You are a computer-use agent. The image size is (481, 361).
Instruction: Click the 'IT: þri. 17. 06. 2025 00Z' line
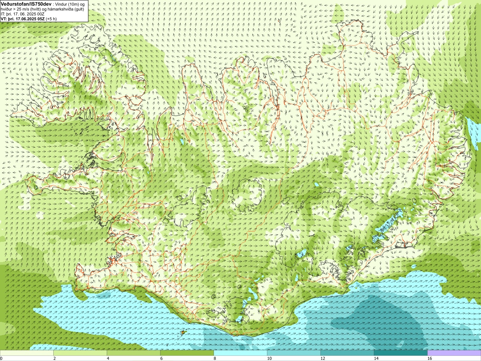point(23,14)
